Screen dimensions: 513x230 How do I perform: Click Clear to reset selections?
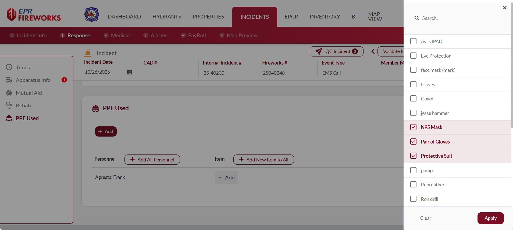pyautogui.click(x=425, y=218)
